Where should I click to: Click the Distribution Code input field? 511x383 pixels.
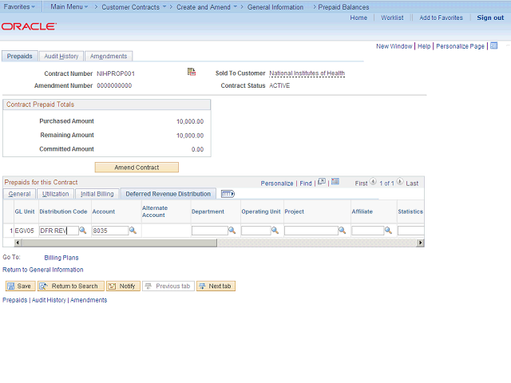coord(59,231)
